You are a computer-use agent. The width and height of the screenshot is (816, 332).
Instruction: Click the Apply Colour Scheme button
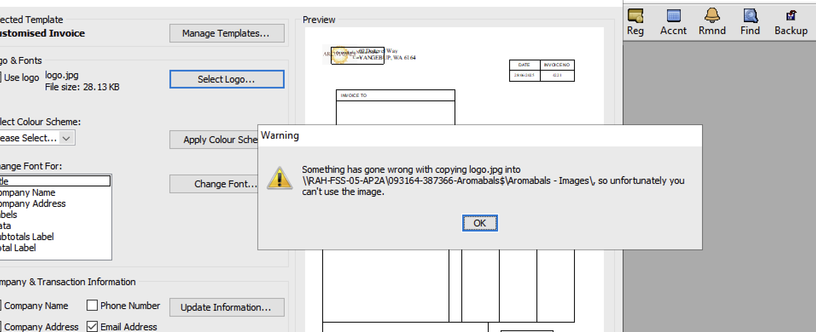214,140
